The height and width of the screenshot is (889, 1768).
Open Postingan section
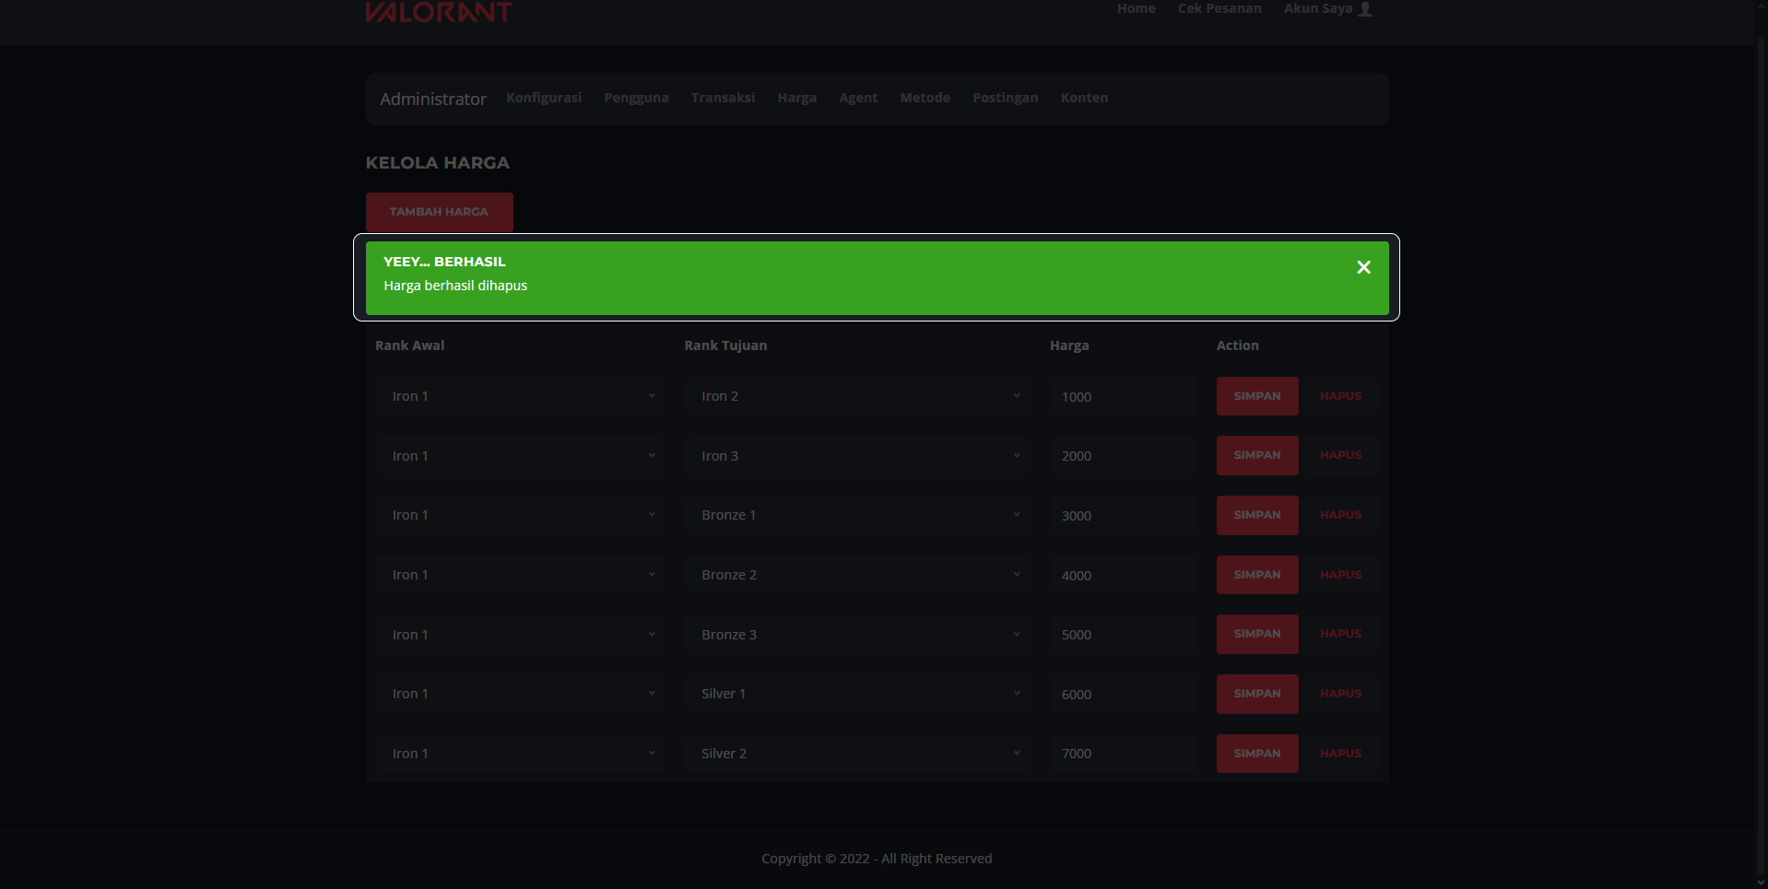(1005, 98)
